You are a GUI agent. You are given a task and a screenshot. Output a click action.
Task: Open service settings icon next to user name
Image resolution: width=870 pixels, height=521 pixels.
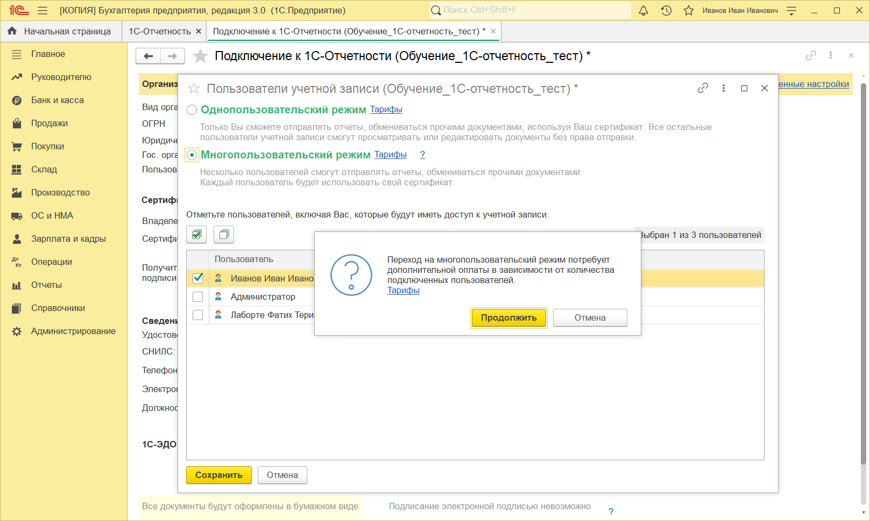click(791, 10)
